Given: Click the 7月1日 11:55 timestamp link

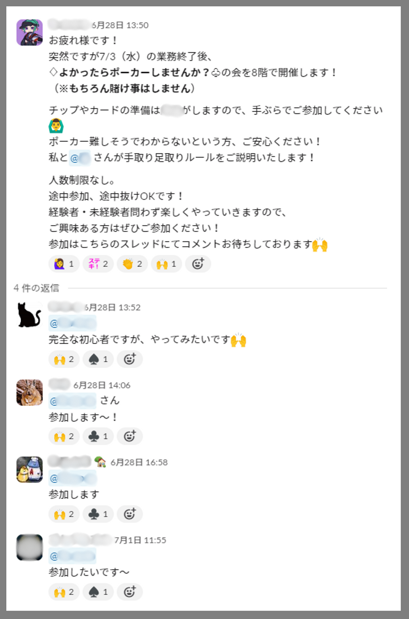Looking at the screenshot, I should pyautogui.click(x=140, y=540).
